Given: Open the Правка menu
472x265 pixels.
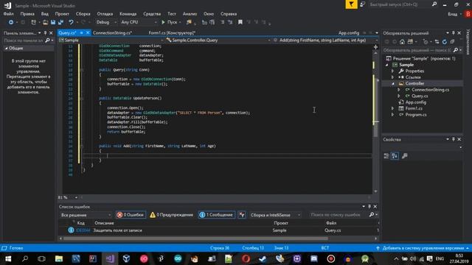Looking at the screenshot, I should coord(27,14).
